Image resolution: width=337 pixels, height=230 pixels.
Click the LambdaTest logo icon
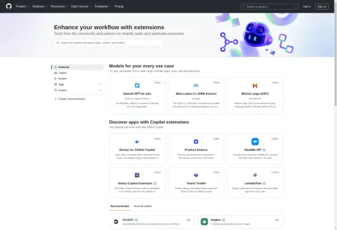click(x=255, y=175)
